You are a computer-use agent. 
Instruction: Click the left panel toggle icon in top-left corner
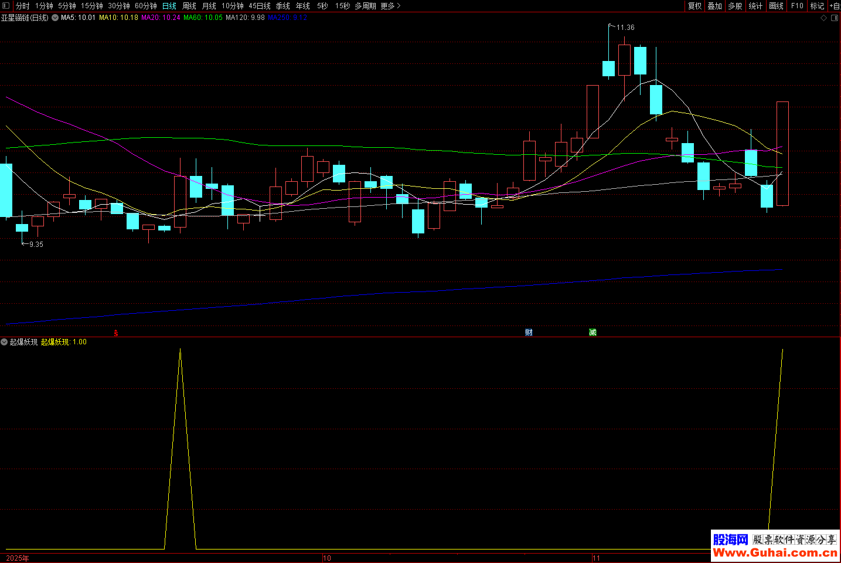tap(6, 6)
